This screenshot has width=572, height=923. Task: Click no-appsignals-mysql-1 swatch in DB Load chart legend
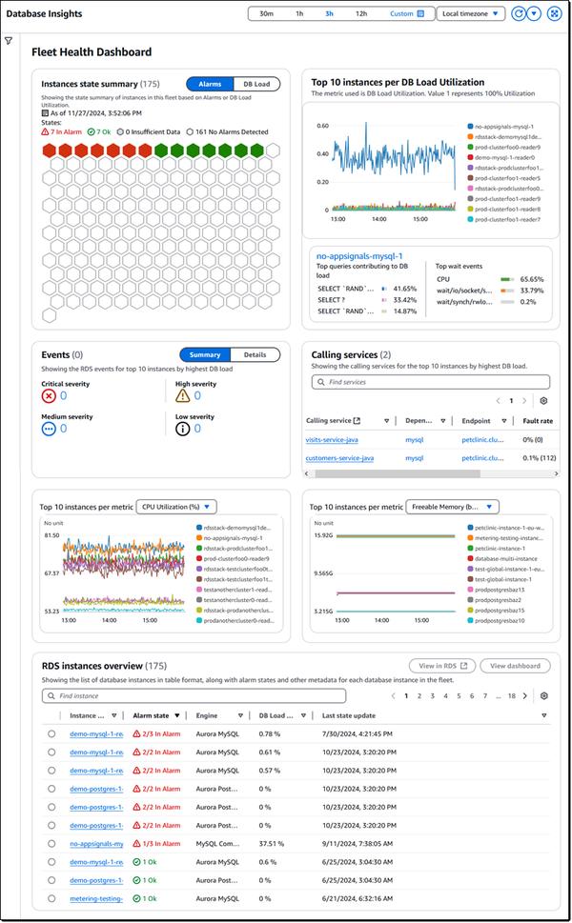click(470, 127)
